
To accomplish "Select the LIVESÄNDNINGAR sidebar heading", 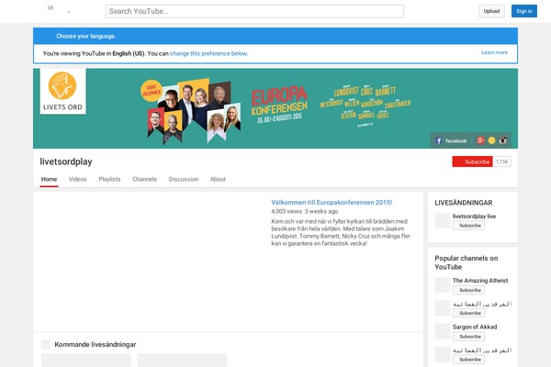I will click(464, 203).
